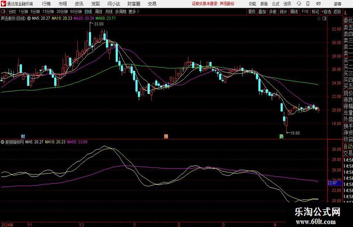Click the red L tab in right panel
The width and height of the screenshot is (353, 227).
click(346, 13)
